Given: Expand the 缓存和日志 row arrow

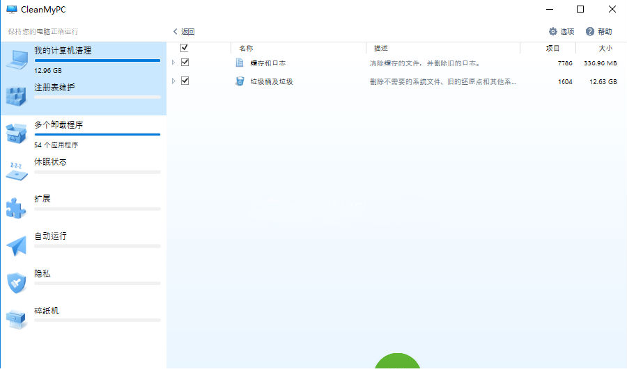Looking at the screenshot, I should click(x=173, y=63).
